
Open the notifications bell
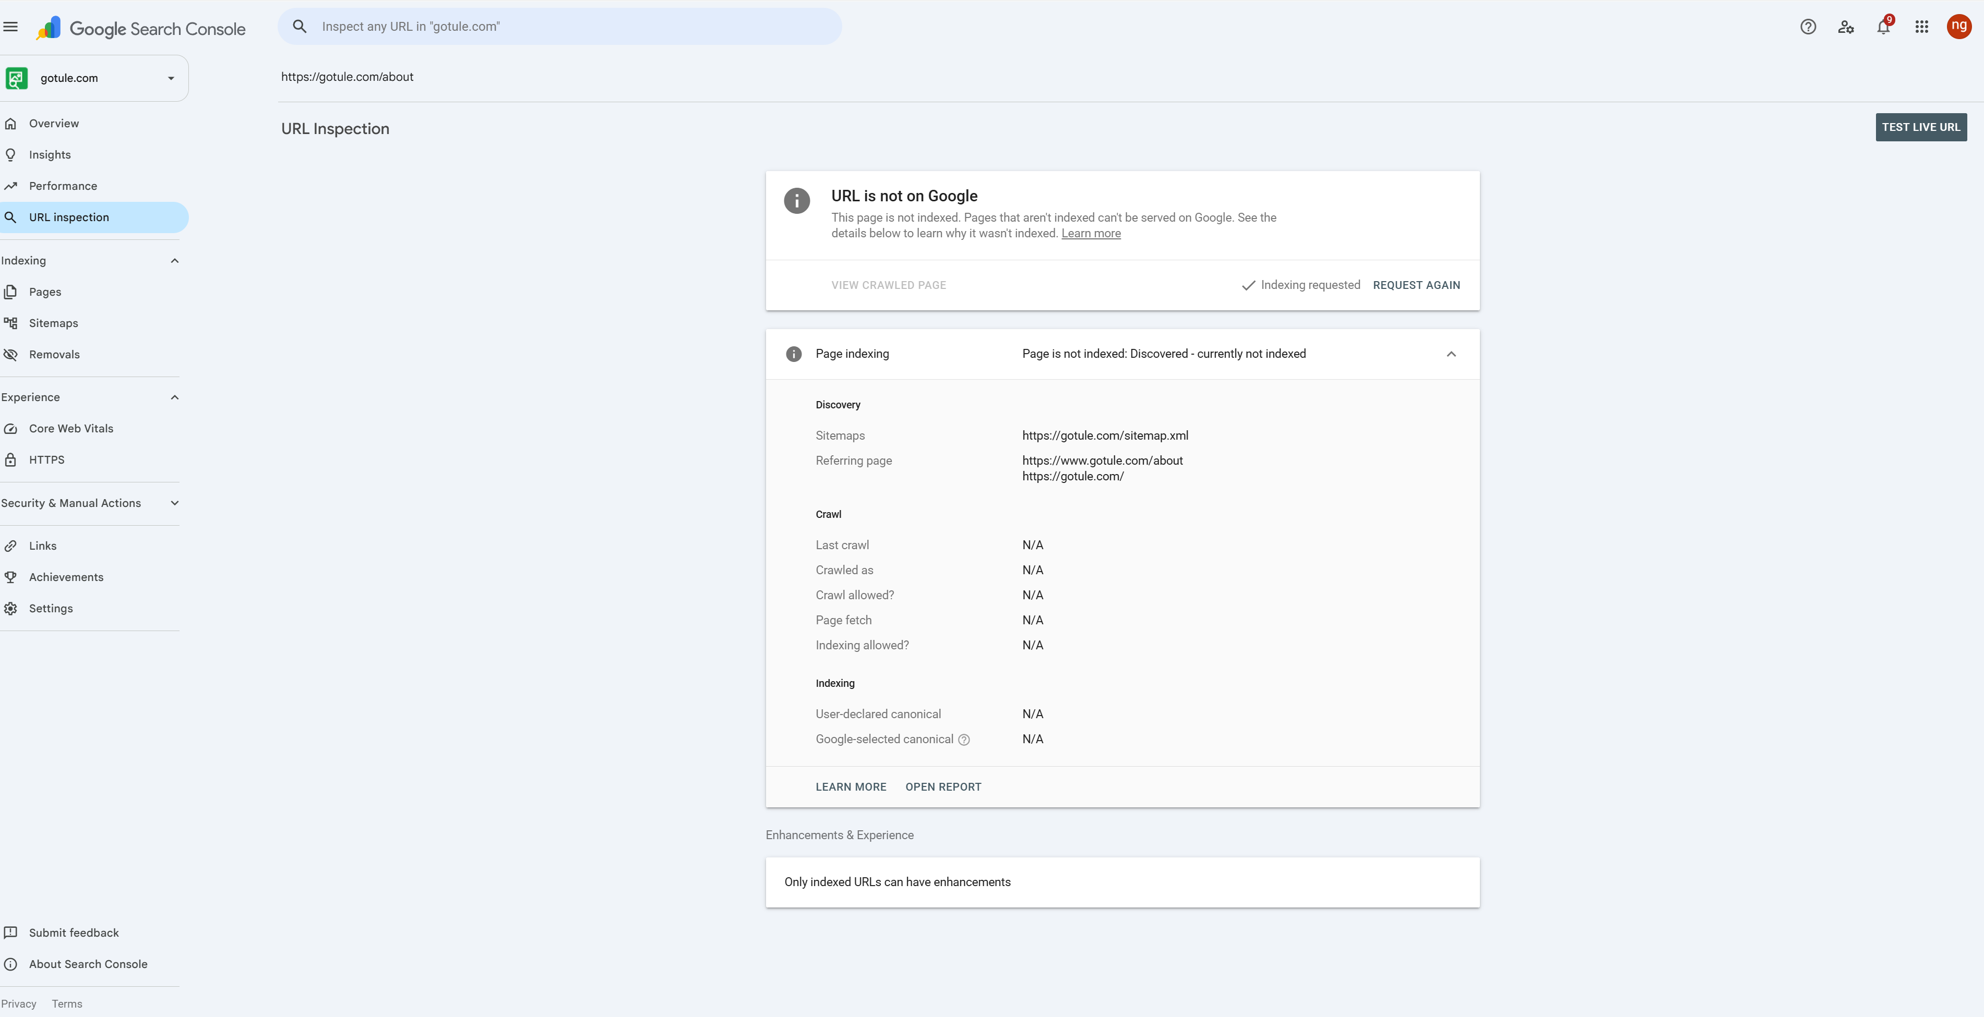pyautogui.click(x=1883, y=27)
